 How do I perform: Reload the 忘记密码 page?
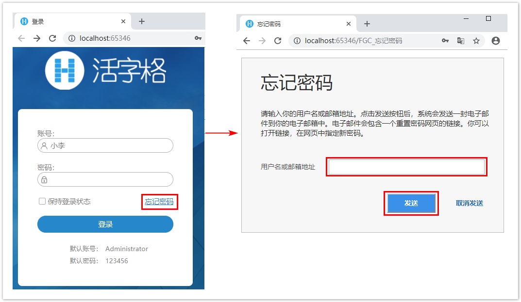[x=277, y=41]
